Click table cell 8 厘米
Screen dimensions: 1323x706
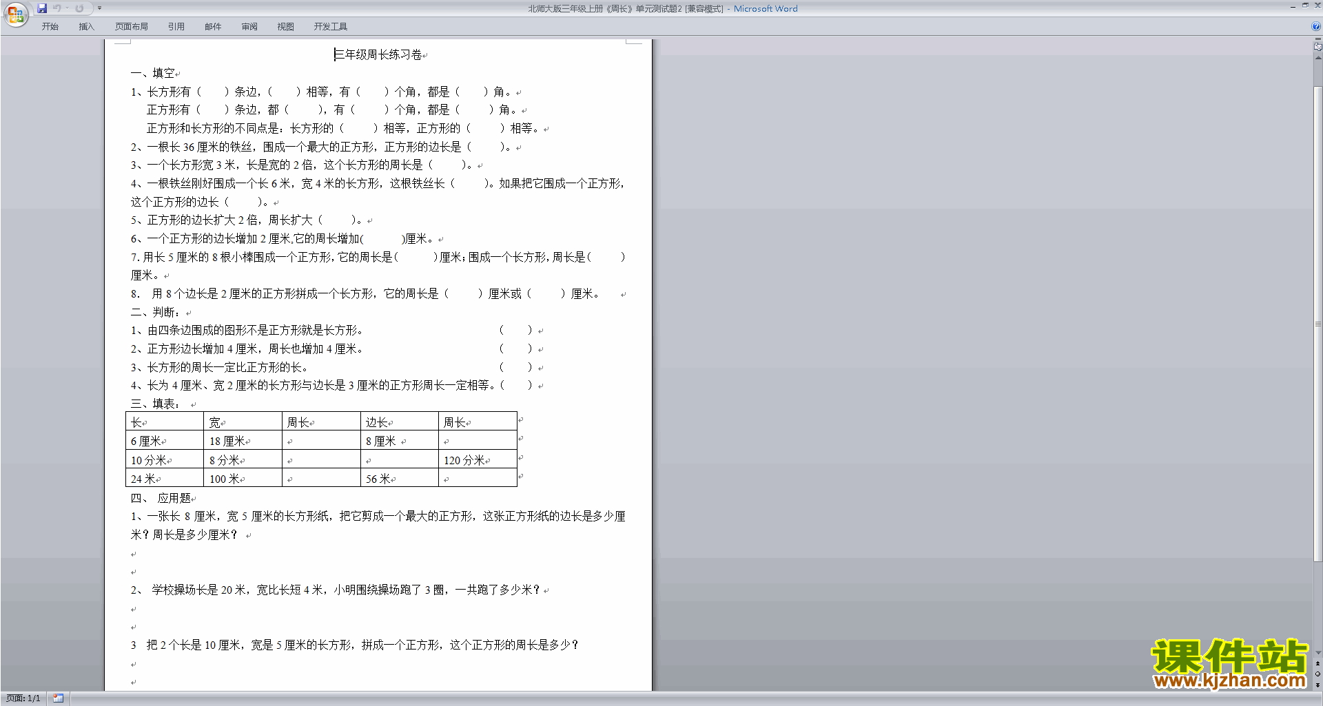(x=399, y=441)
